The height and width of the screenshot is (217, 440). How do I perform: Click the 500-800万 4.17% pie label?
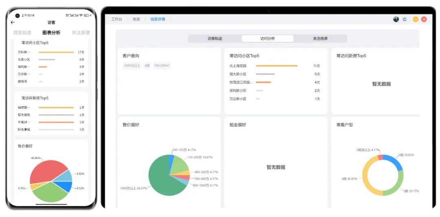pyautogui.click(x=206, y=179)
